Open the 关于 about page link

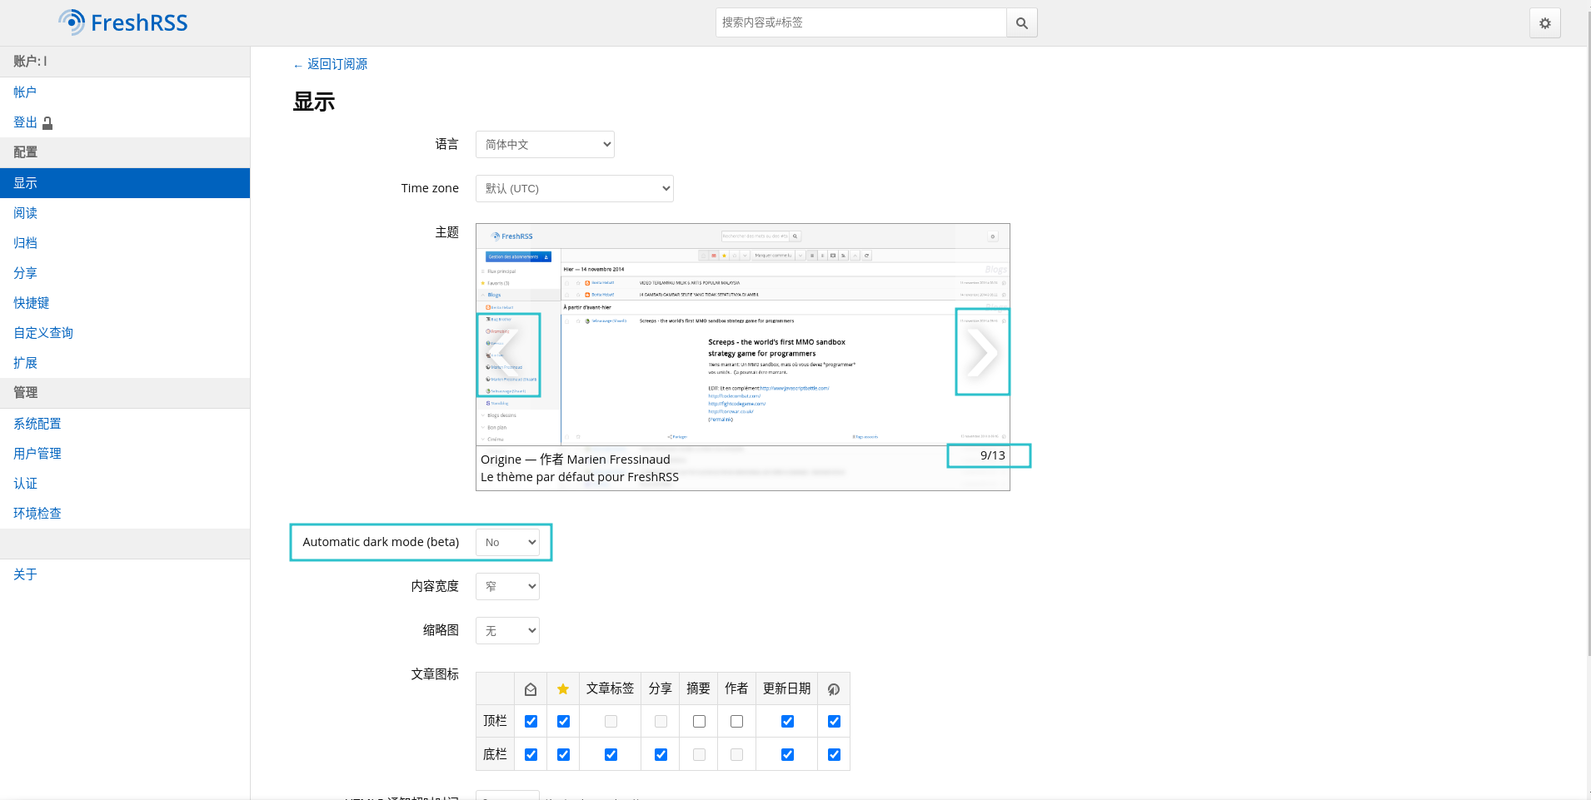25,574
